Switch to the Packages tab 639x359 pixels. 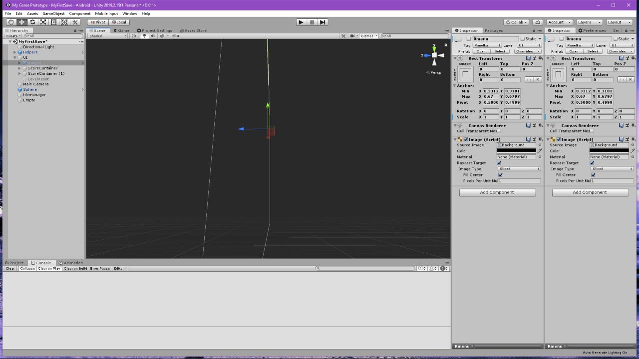(x=494, y=30)
